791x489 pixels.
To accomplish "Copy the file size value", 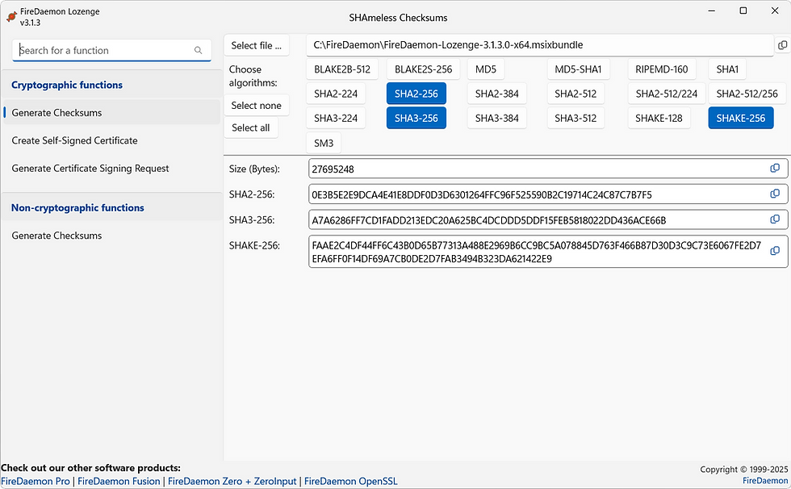I will pos(775,169).
